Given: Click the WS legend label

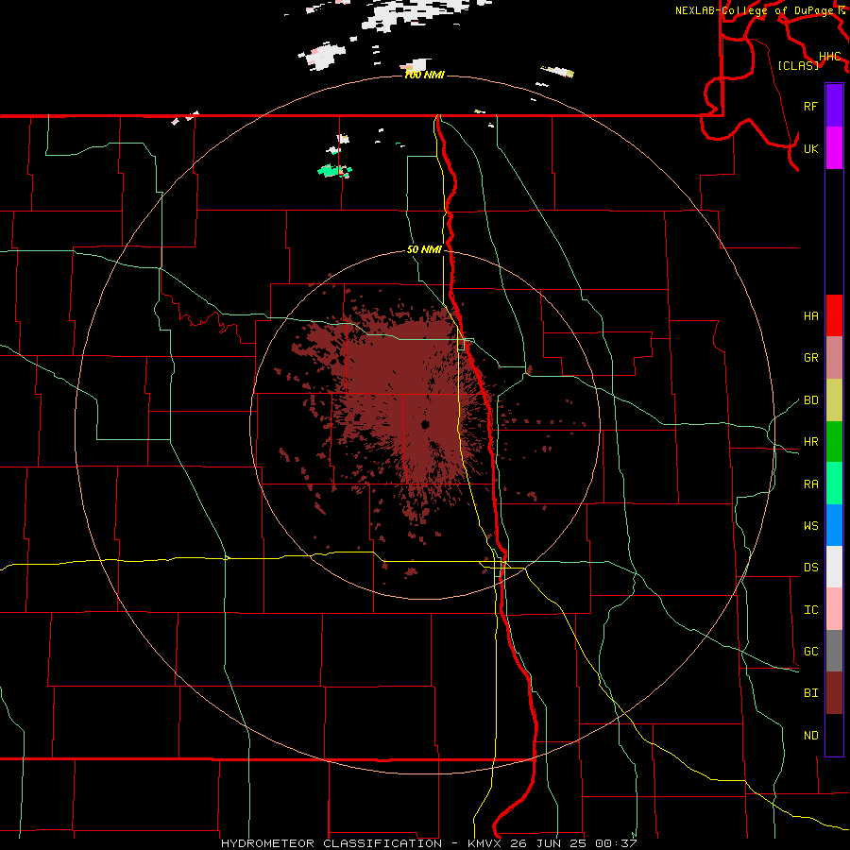Looking at the screenshot, I should (x=810, y=526).
